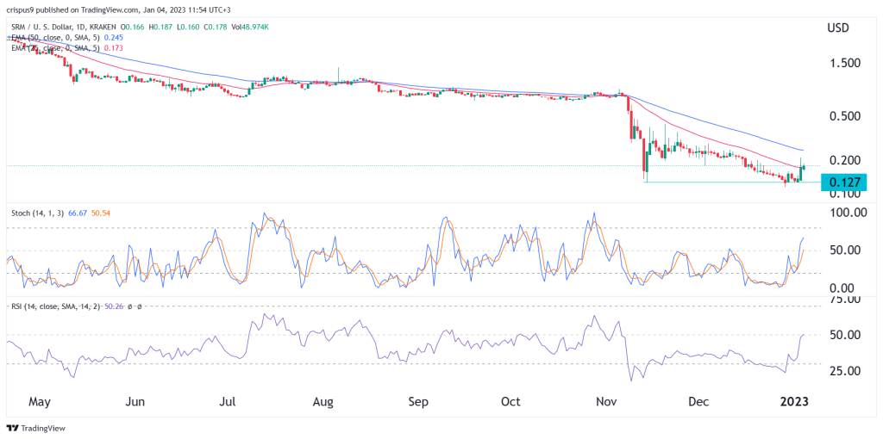Click the 0.200 price axis label
This screenshot has width=883, height=439.
tap(845, 160)
